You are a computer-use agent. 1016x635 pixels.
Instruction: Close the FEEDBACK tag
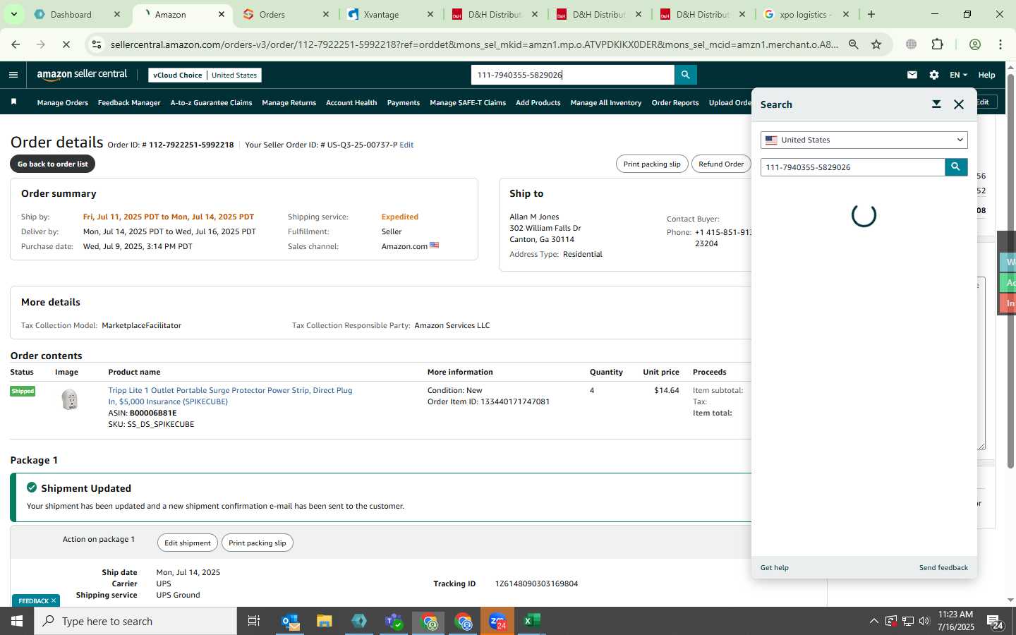(54, 600)
